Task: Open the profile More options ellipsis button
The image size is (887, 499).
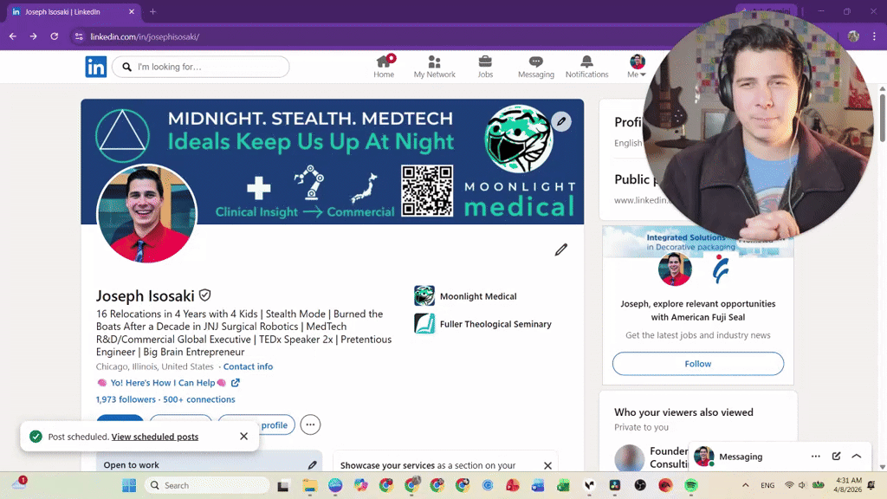Action: tap(310, 424)
